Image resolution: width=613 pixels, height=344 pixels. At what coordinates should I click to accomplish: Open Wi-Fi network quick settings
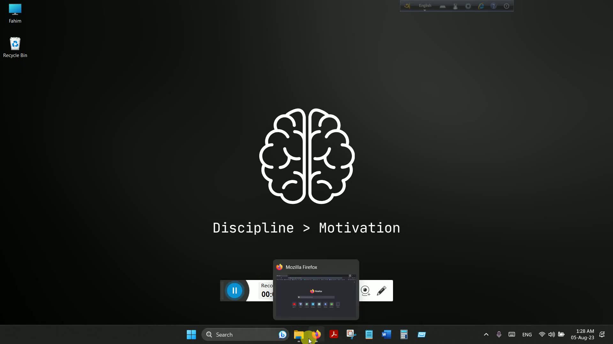coord(542,334)
